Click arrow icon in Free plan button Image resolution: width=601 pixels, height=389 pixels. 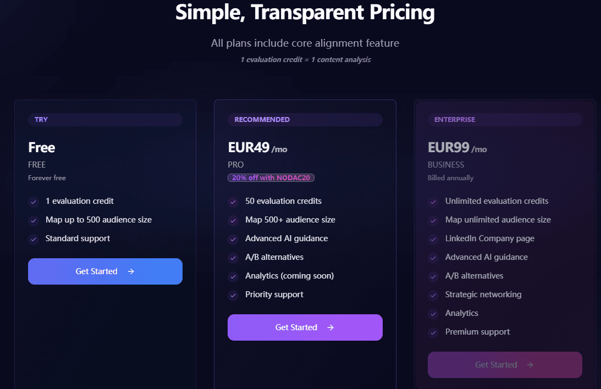(x=131, y=271)
